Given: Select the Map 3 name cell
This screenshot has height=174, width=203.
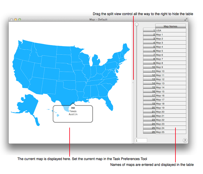Looking at the screenshot, I should point(171,43).
